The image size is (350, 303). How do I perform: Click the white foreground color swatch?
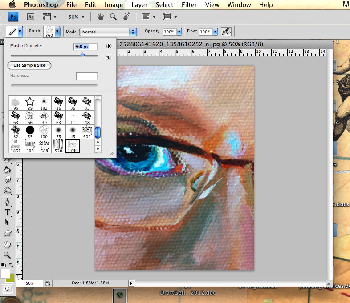pos(5,274)
